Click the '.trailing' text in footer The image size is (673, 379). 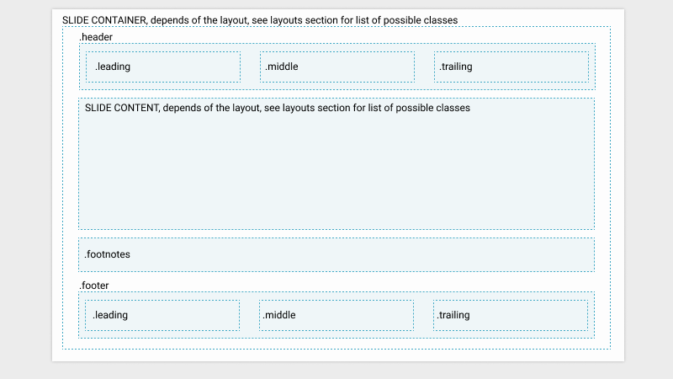pos(453,315)
